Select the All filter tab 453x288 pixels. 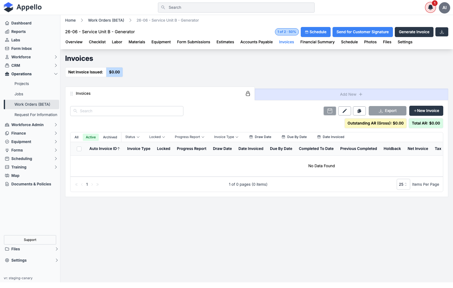[x=76, y=137]
